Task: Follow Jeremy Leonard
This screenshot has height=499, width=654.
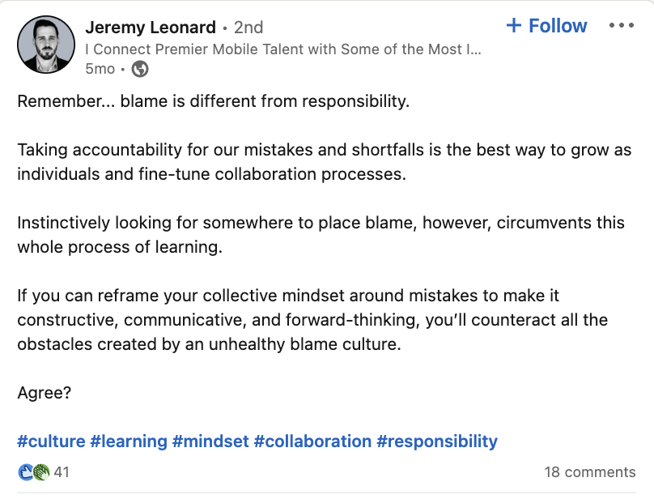Action: point(546,26)
